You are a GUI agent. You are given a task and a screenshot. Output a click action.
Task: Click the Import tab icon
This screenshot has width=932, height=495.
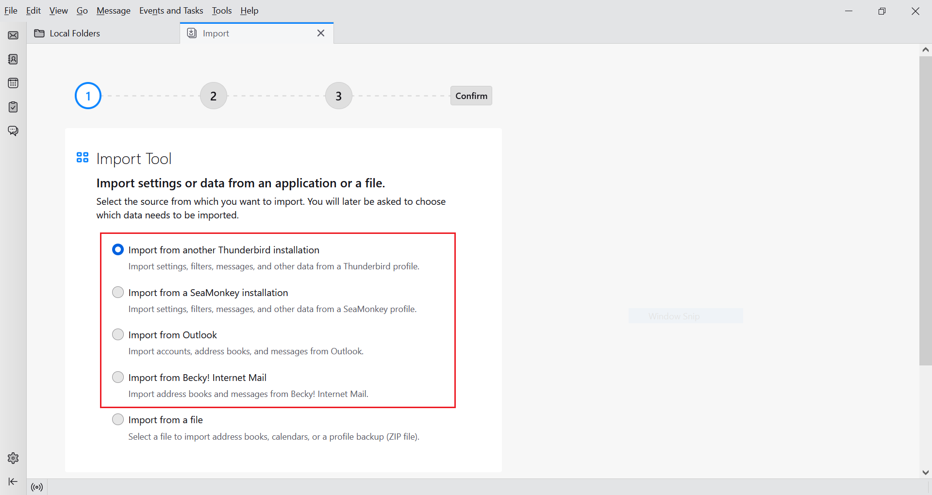[x=192, y=33]
